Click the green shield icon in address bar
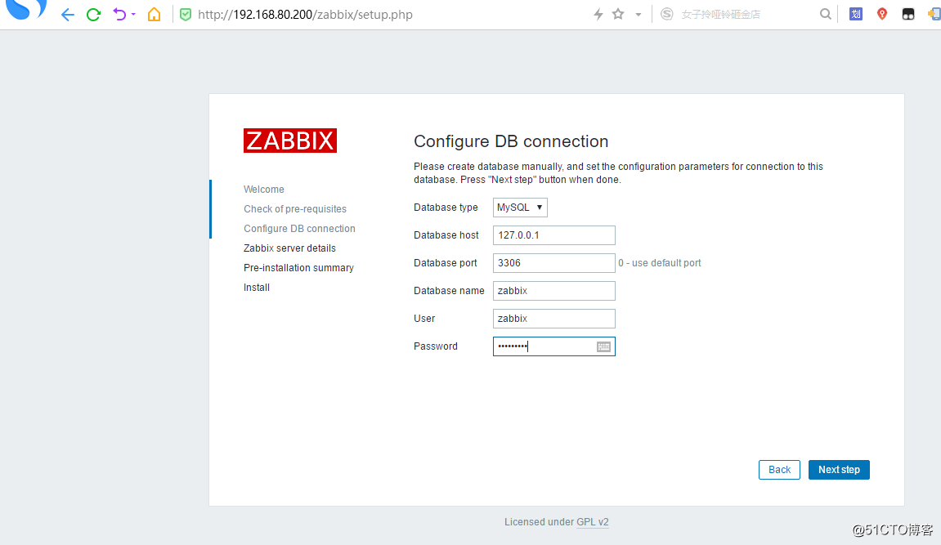 181,14
